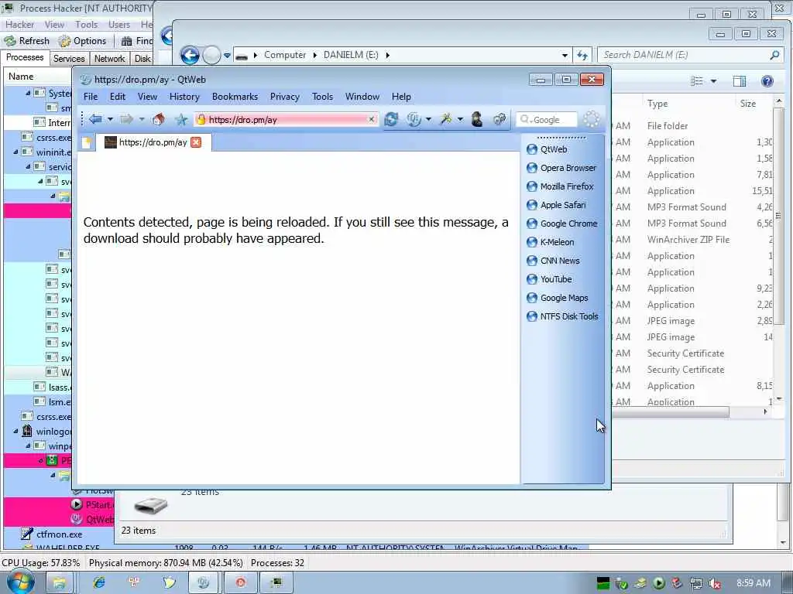Select the Processes tab in Process Hacker

(x=25, y=57)
